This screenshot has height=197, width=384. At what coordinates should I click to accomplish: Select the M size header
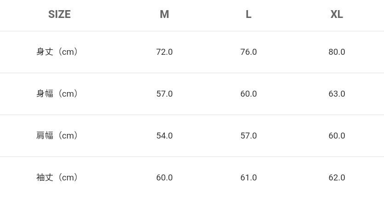164,14
